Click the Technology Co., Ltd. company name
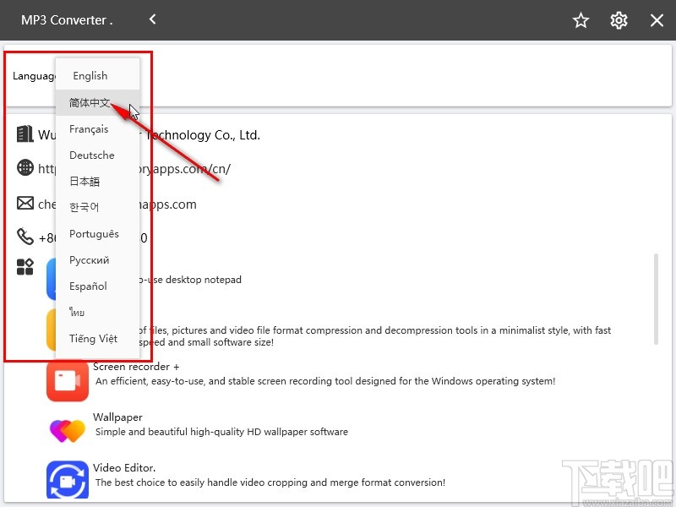The height and width of the screenshot is (507, 676). click(x=203, y=135)
